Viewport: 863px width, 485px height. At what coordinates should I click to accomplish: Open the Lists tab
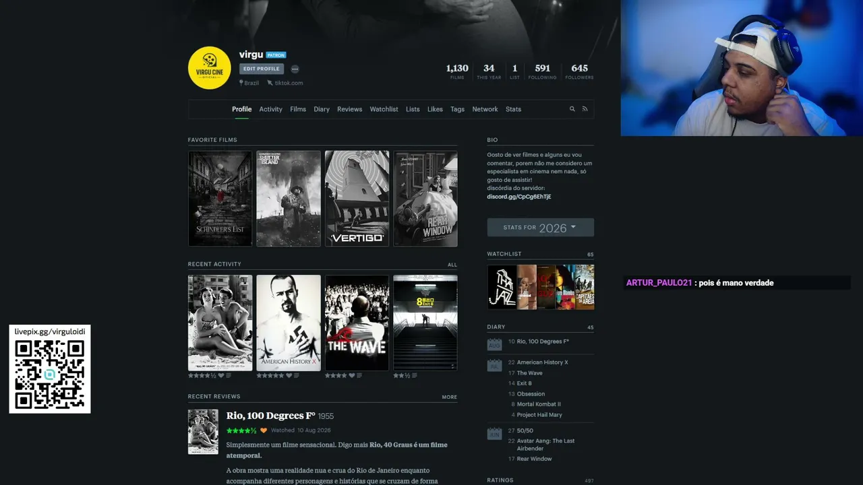pyautogui.click(x=413, y=109)
